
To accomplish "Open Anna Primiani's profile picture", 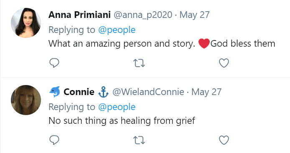I will coord(26,23).
